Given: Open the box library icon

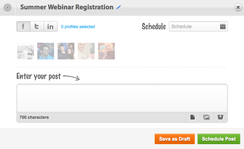Looking at the screenshot, I should [221, 117].
